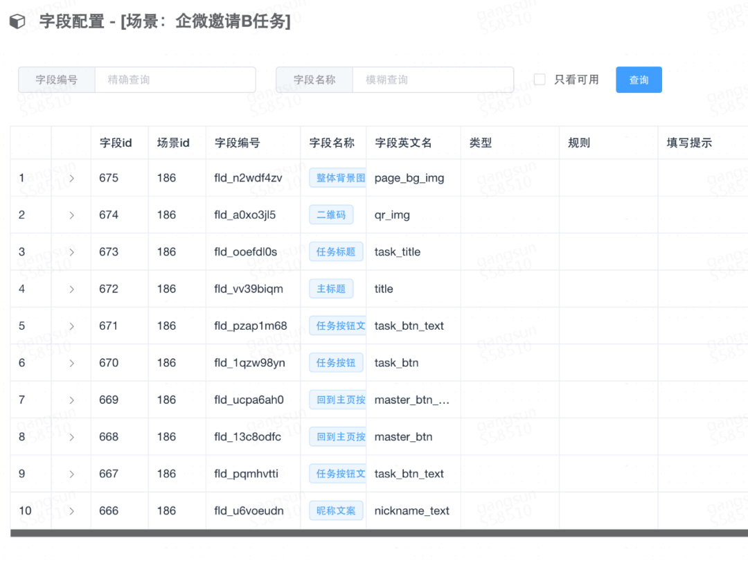Click the 整体背景图 tag in row 675
This screenshot has width=748, height=561.
pyautogui.click(x=338, y=178)
